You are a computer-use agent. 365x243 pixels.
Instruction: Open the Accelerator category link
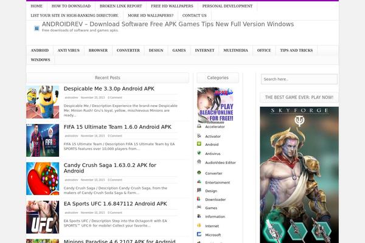215,127
